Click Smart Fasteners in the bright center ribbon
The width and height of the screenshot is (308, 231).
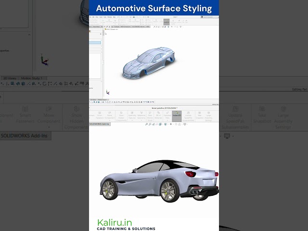(100, 115)
